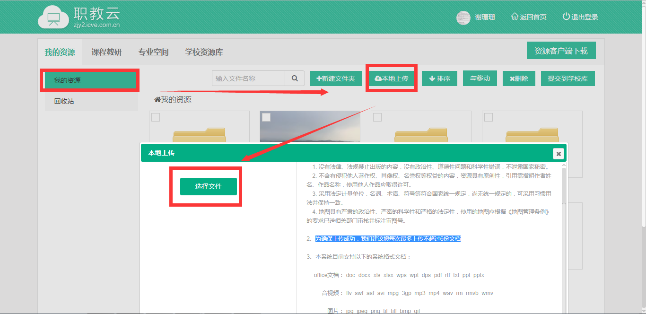Click the 移动 move button
The width and height of the screenshot is (646, 314).
coord(480,78)
